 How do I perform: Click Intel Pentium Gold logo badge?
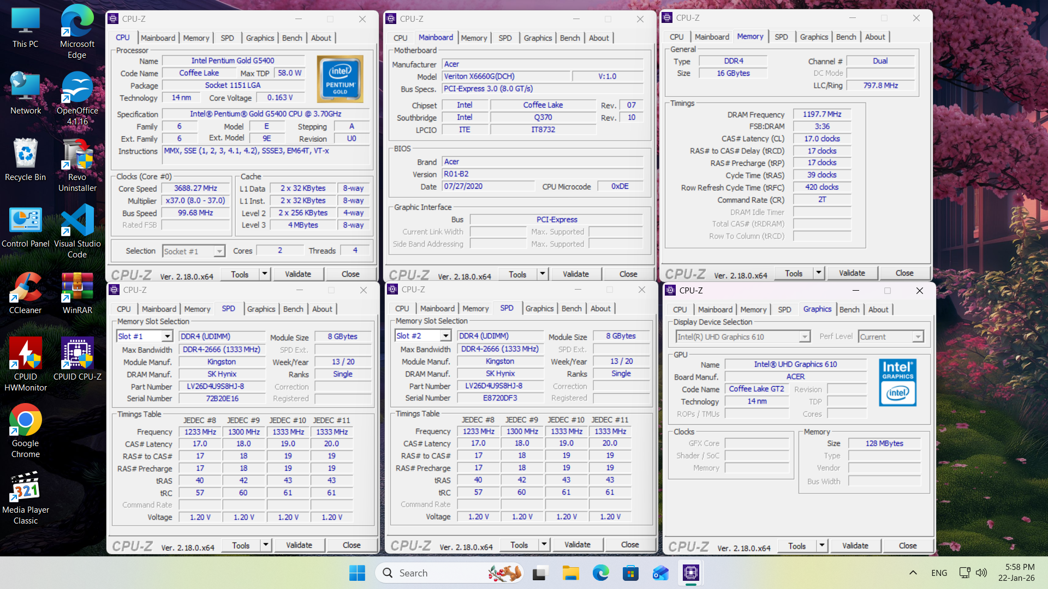click(x=340, y=80)
